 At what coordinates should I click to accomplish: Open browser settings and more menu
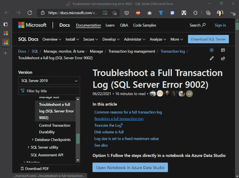(233, 13)
